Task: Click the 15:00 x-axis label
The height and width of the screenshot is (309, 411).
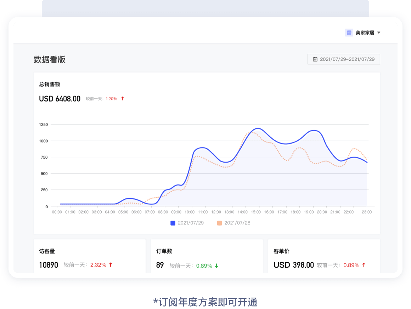Action: [x=256, y=212]
